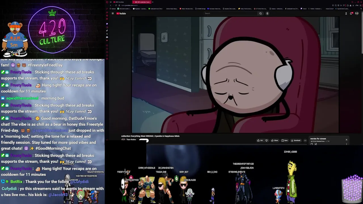
Task: Click the video title collection Everything Went WRONG
Action: (x=150, y=136)
